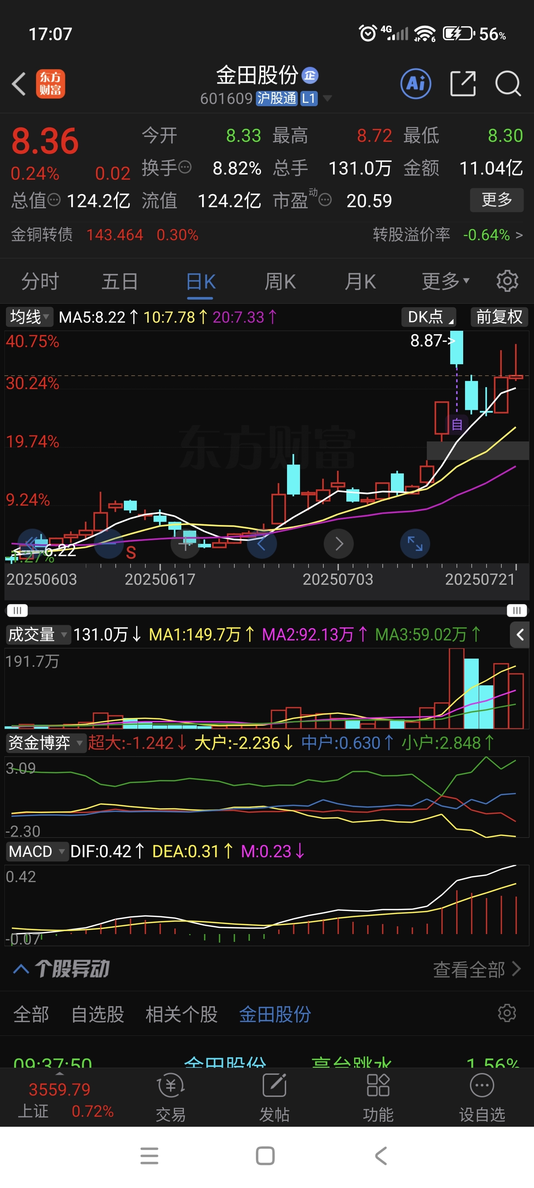Tap the info icon next to 换手
Screen dimensions: 534x1188
click(185, 167)
